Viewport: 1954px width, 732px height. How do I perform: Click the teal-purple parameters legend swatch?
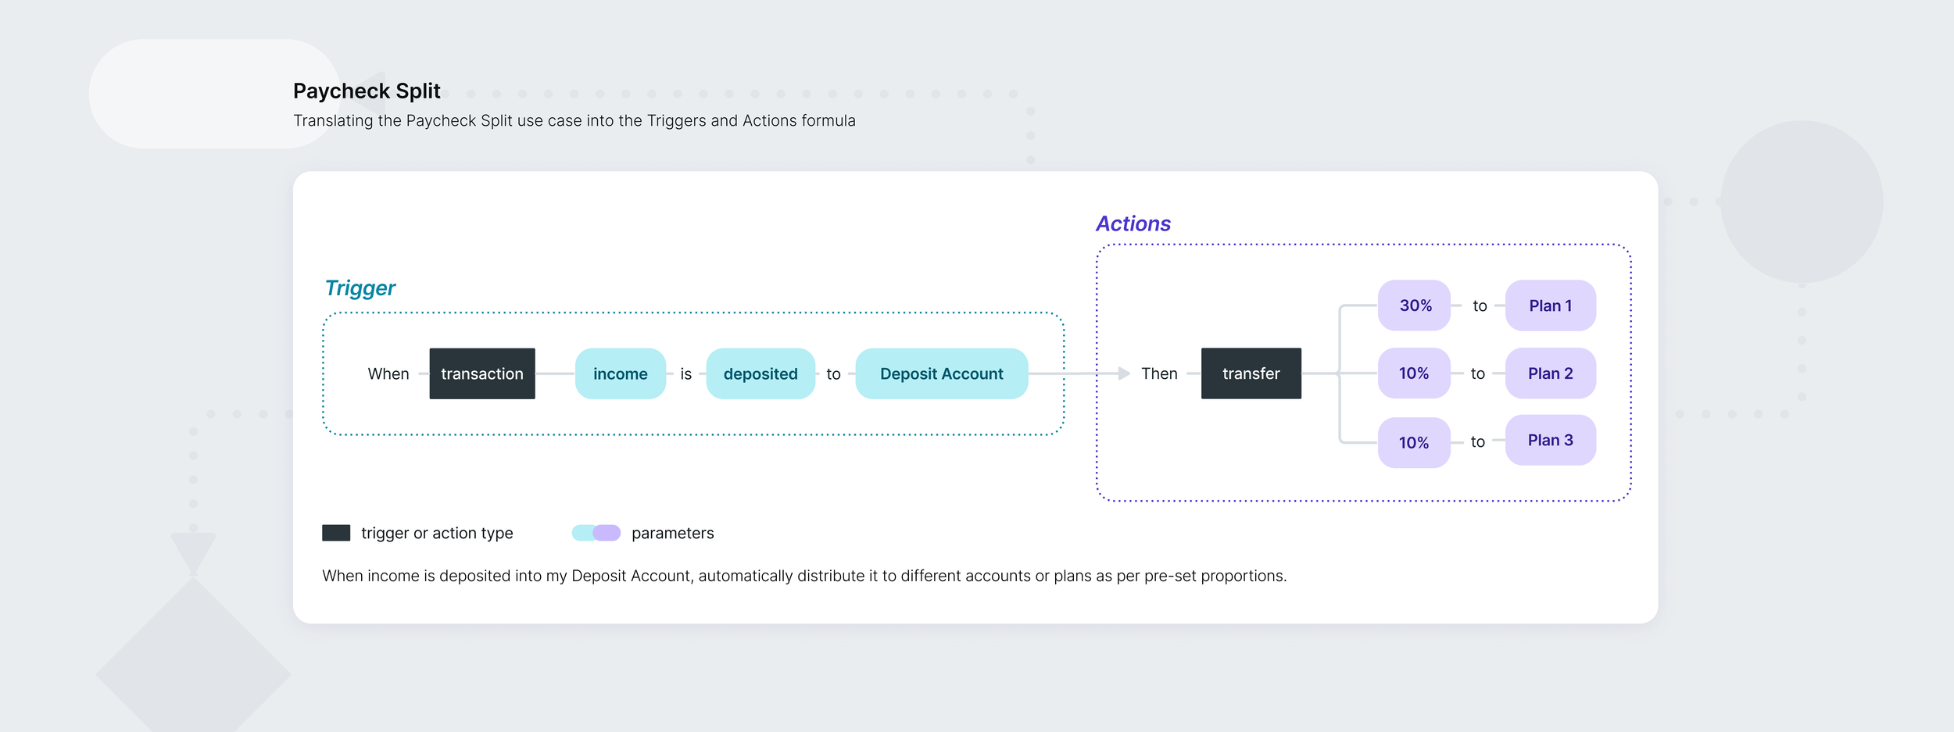596,533
